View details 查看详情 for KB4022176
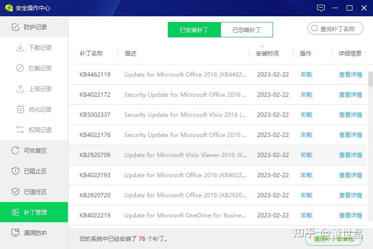Screen dimensions: 373x249 point(351,135)
